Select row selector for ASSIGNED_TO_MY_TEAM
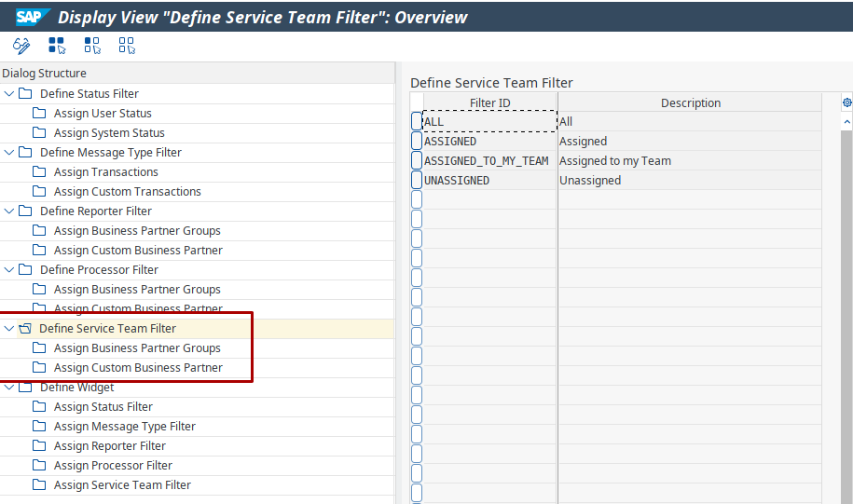This screenshot has width=853, height=504. [417, 161]
